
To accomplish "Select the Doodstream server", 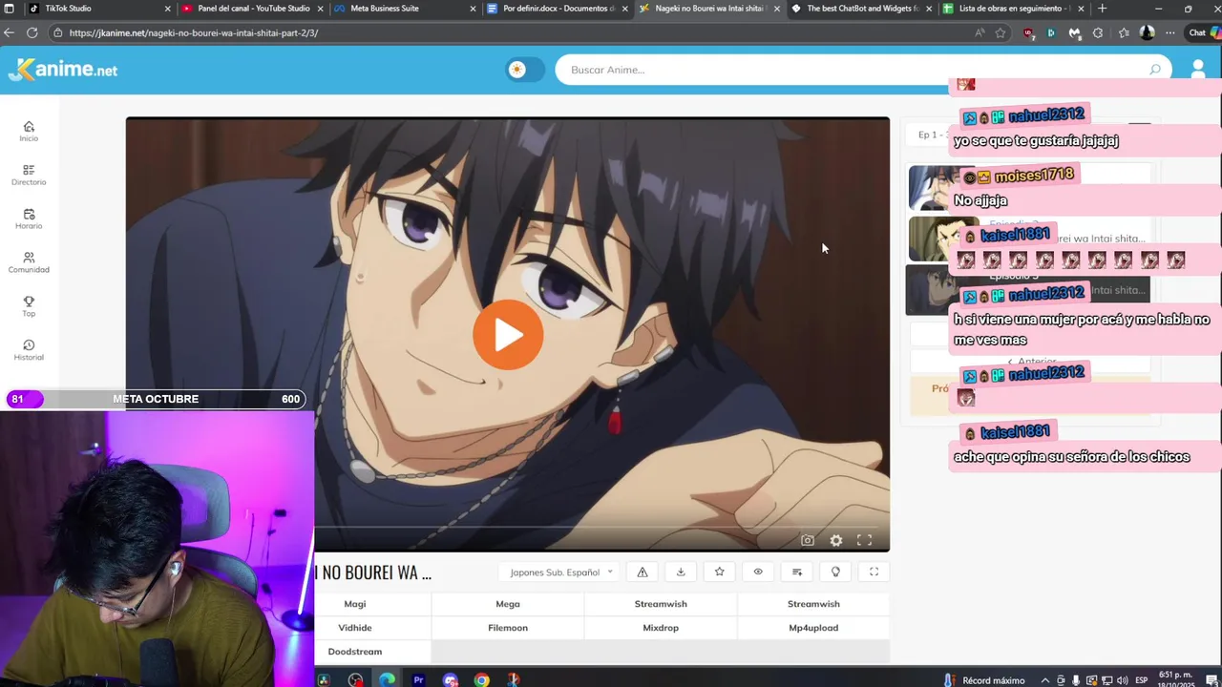I will pos(355,652).
